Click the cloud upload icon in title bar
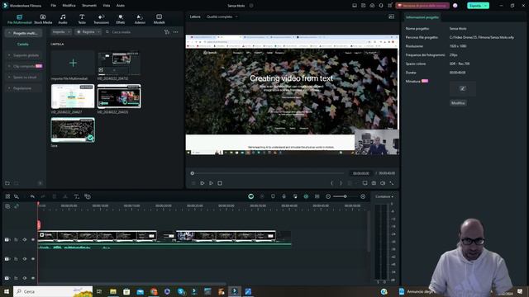The height and width of the screenshot is (297, 529). point(372,6)
